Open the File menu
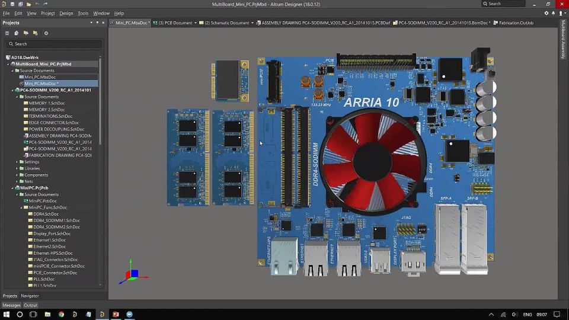This screenshot has width=569, height=320. click(x=6, y=13)
